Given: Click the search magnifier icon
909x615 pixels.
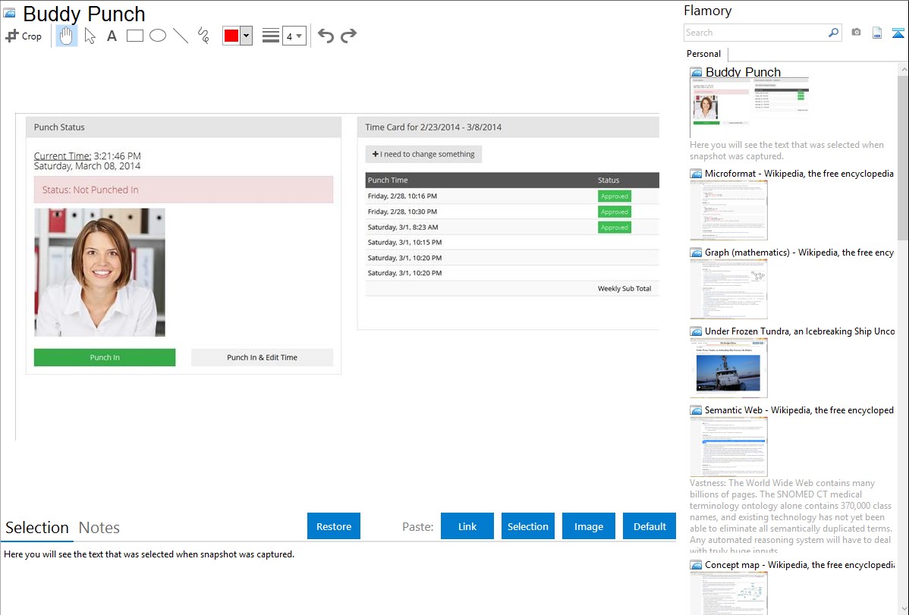Looking at the screenshot, I should [834, 33].
